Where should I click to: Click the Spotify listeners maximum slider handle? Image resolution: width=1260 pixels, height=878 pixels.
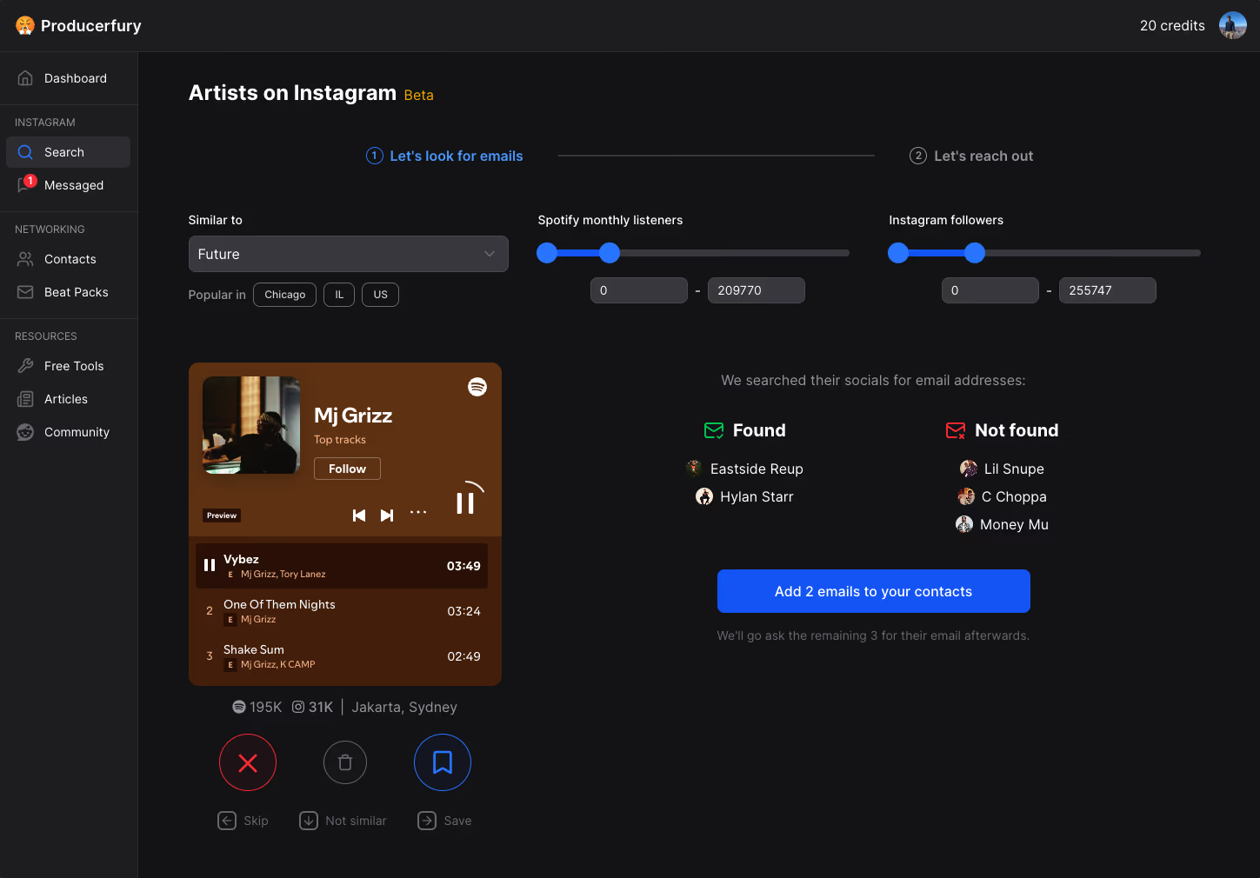610,253
